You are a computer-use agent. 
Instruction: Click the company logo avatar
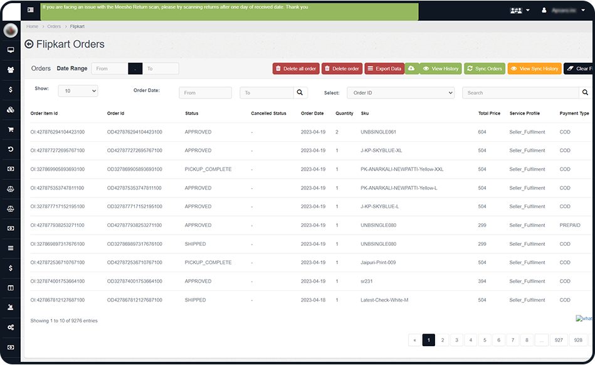point(11,30)
